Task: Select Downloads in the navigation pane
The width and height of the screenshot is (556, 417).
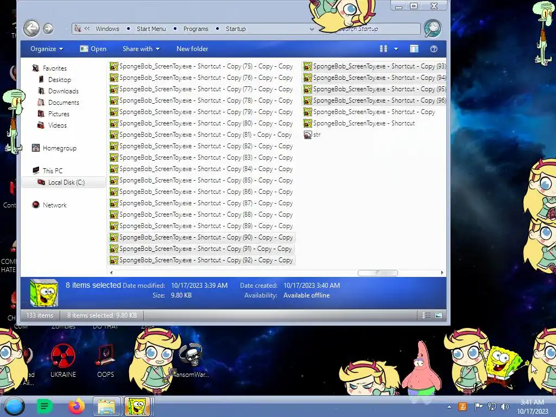Action: coord(59,91)
